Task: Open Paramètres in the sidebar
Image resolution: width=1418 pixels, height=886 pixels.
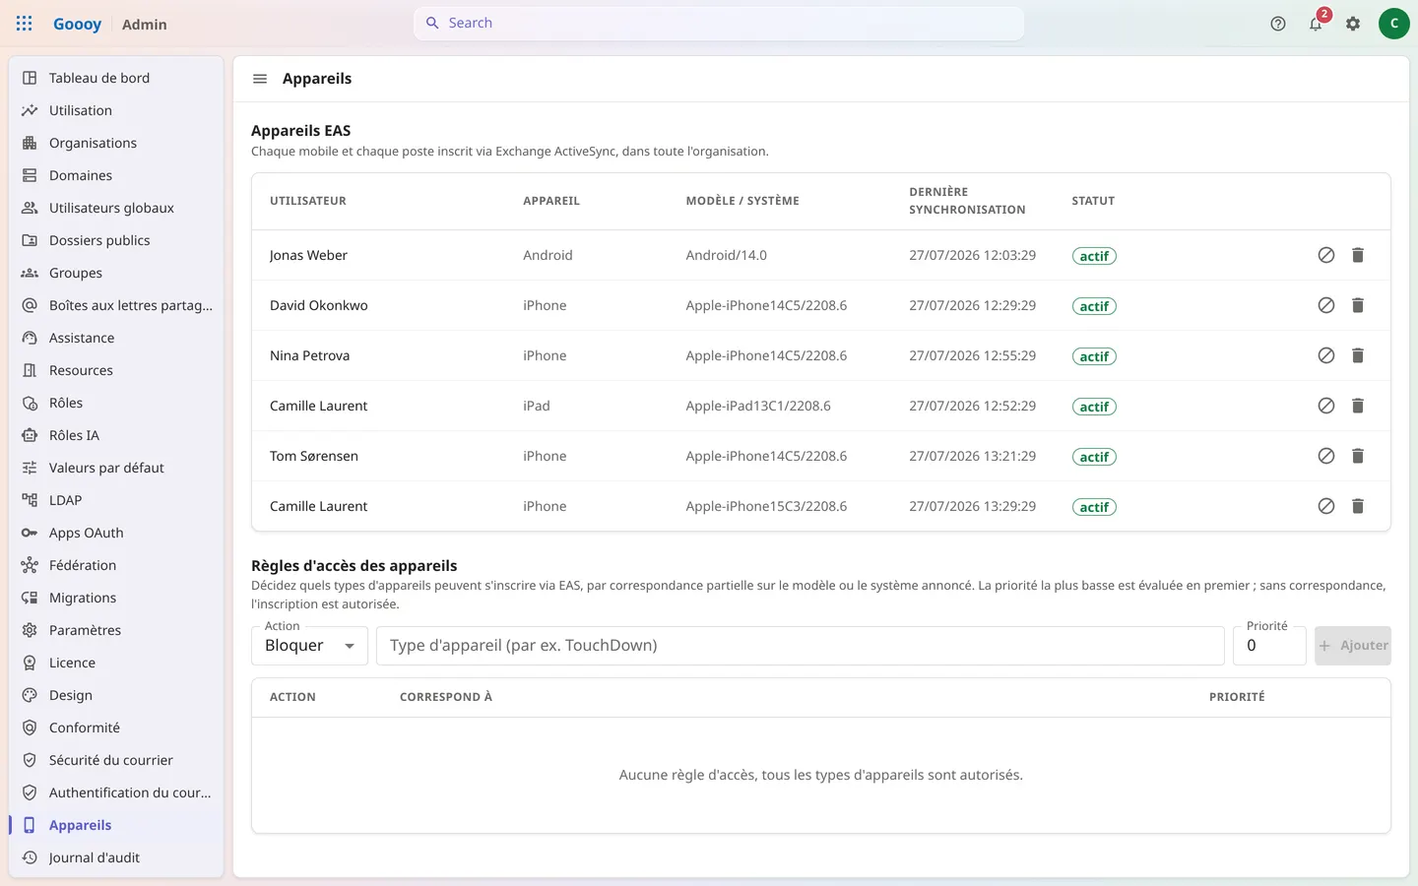Action: (x=116, y=630)
